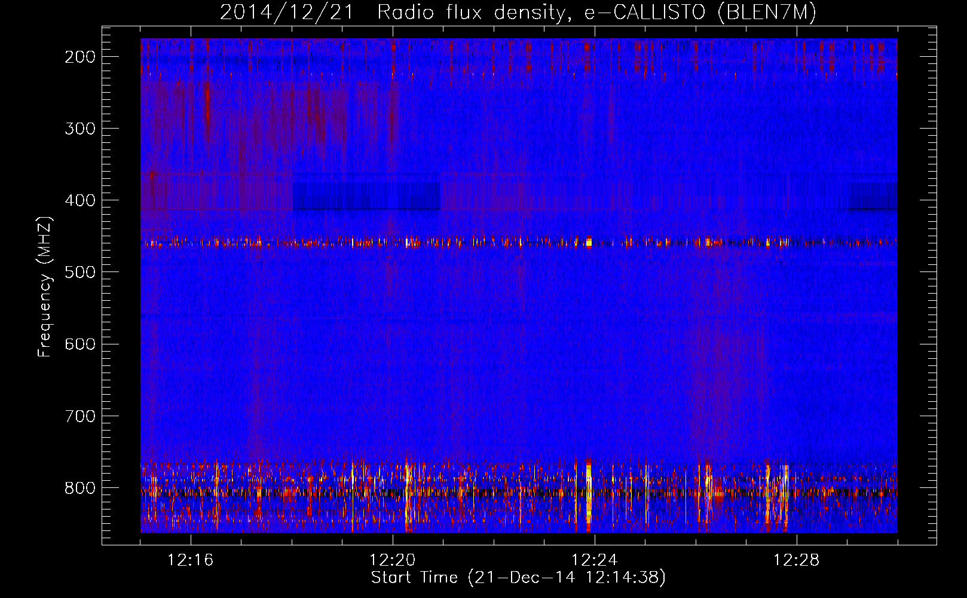
Task: Click the date "2014/12/21" in the title
Action: pos(287,13)
